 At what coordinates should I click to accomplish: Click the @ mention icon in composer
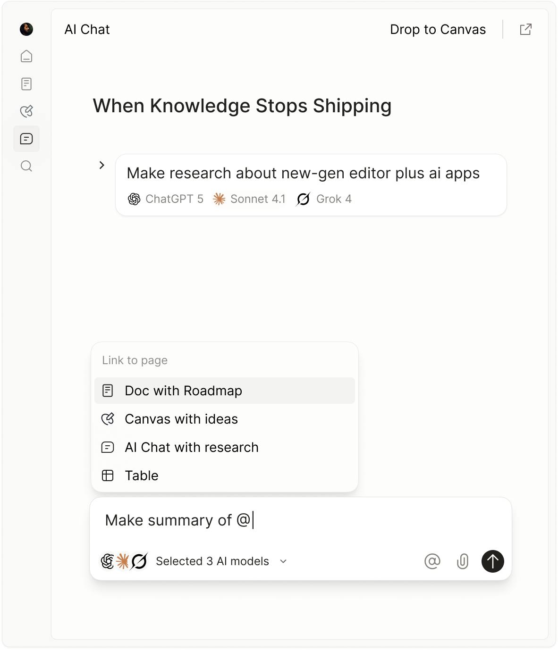(x=432, y=561)
